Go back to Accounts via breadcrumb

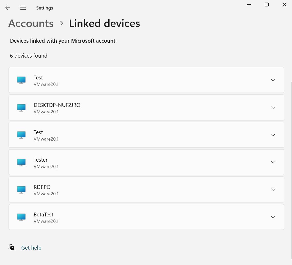[31, 23]
